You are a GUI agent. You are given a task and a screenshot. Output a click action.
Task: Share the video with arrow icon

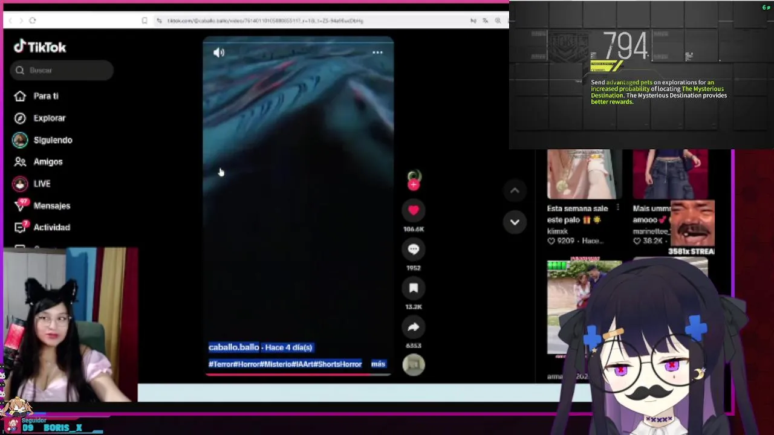point(414,327)
